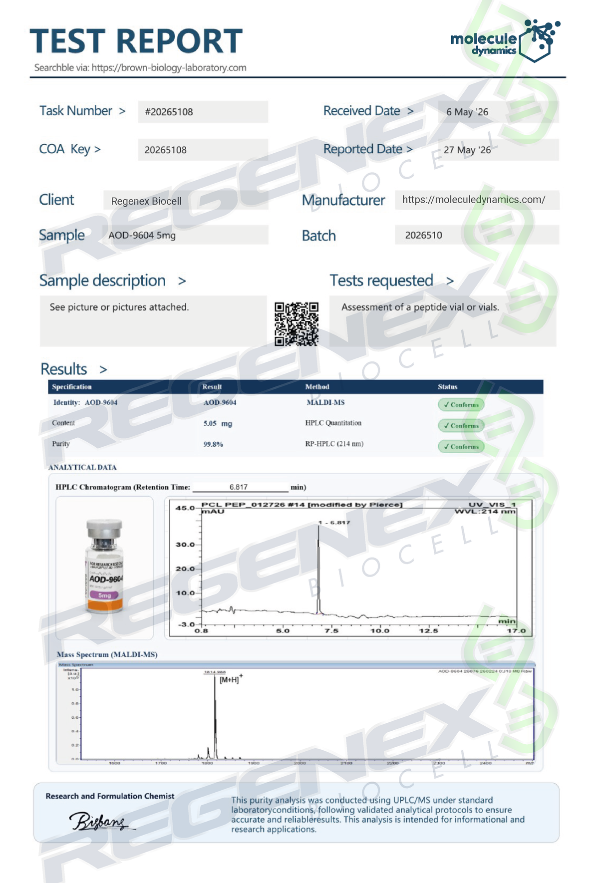Click the Results heading
The height and width of the screenshot is (883, 599).
click(64, 369)
